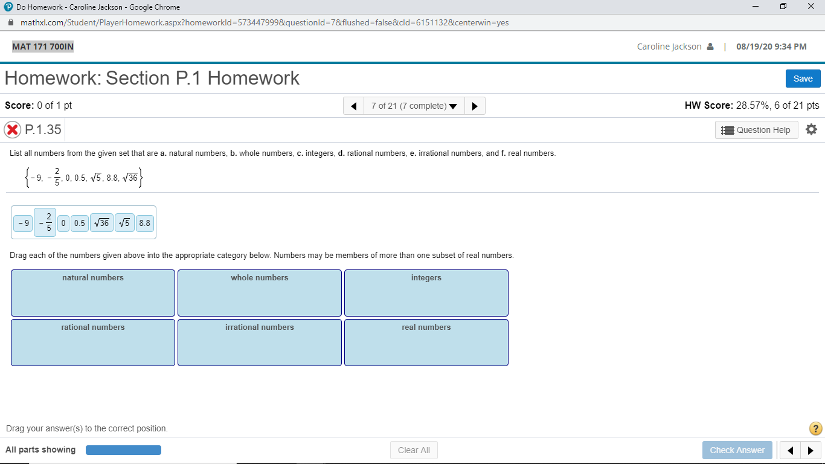Click the Clear All button
The width and height of the screenshot is (825, 464).
[413, 449]
